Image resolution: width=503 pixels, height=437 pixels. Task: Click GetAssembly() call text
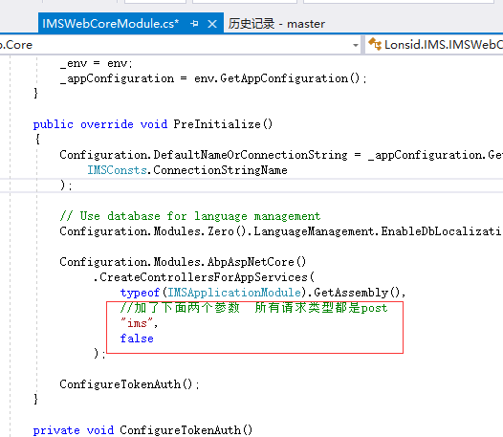pyautogui.click(x=357, y=293)
